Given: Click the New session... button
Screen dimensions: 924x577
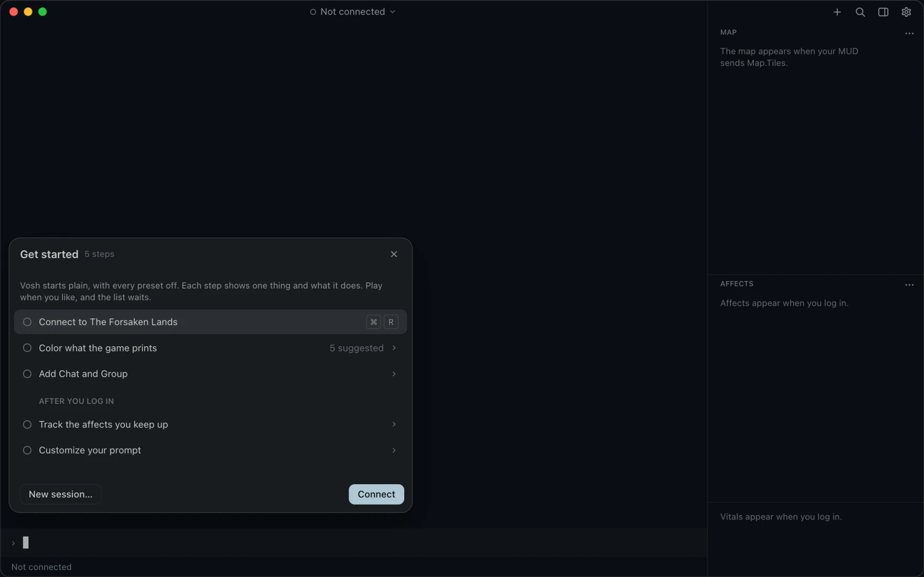Looking at the screenshot, I should click(60, 494).
